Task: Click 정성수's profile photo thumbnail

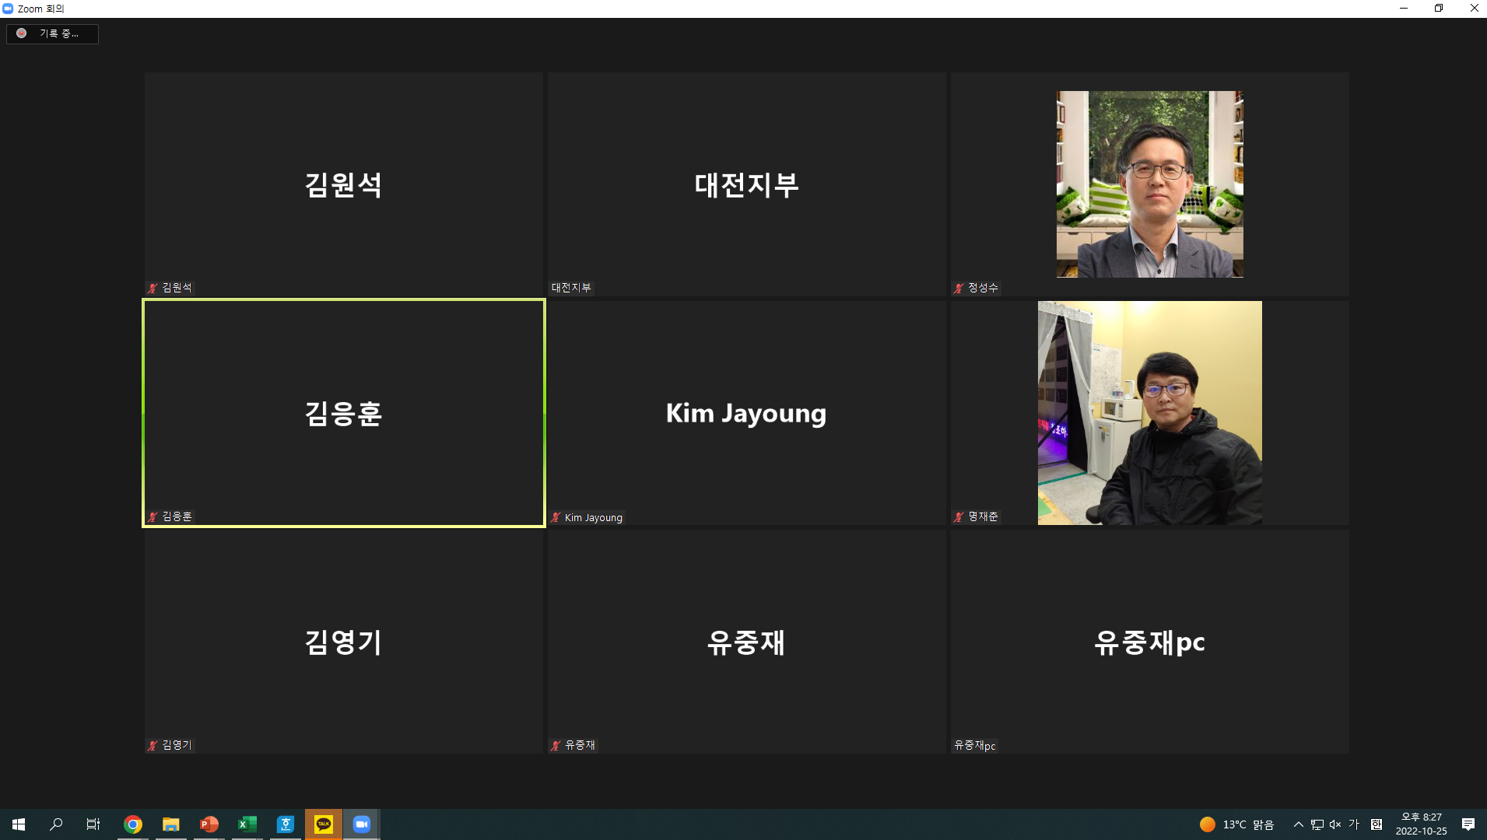Action: tap(1149, 184)
